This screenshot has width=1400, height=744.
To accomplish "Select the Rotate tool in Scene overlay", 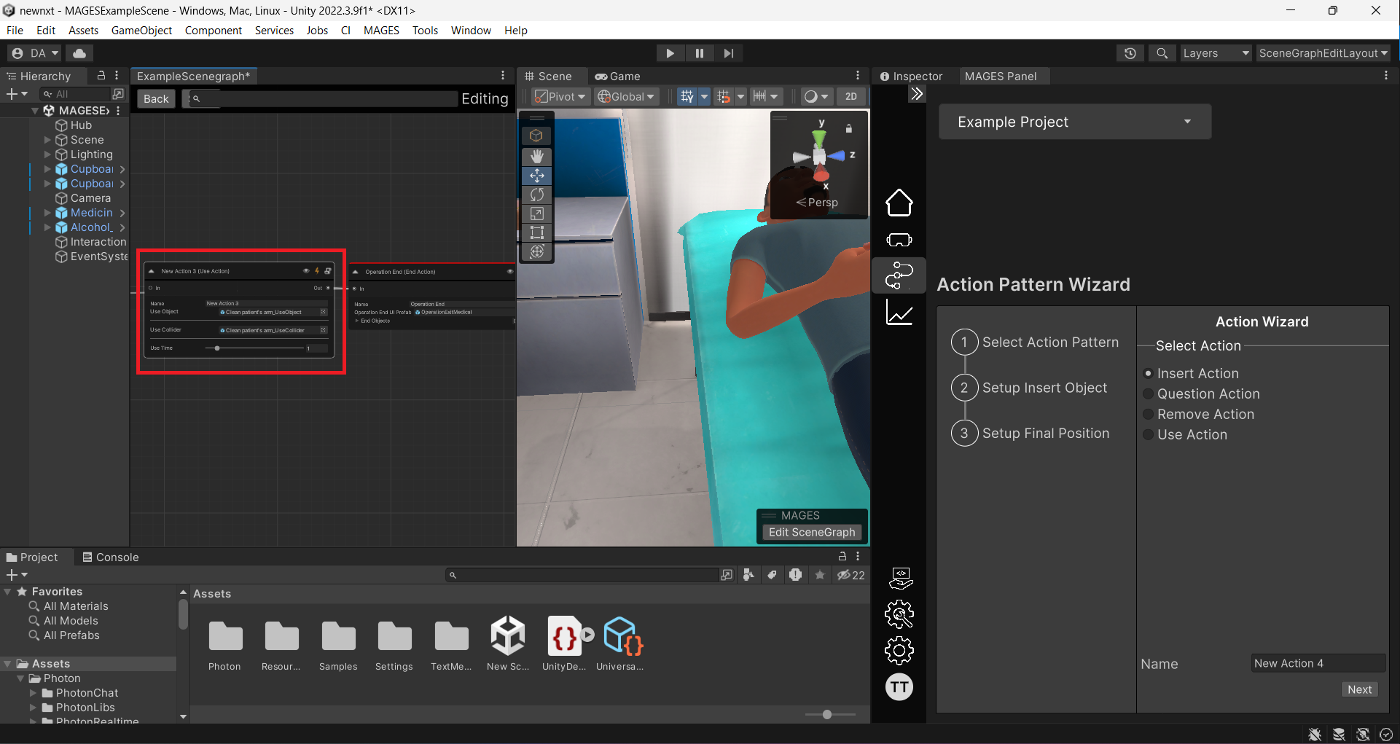I will [537, 195].
